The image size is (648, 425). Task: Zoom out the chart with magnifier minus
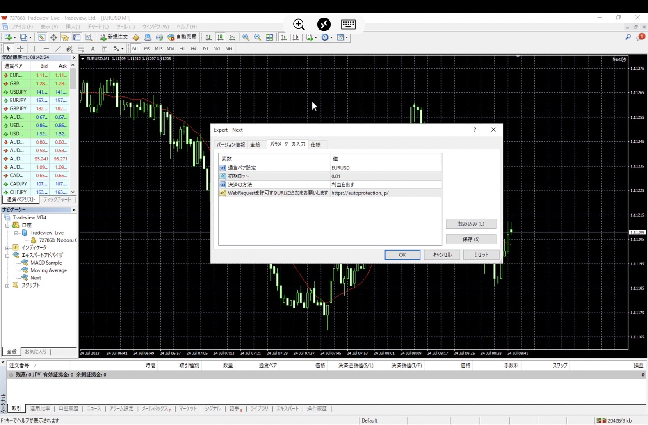pyautogui.click(x=258, y=37)
